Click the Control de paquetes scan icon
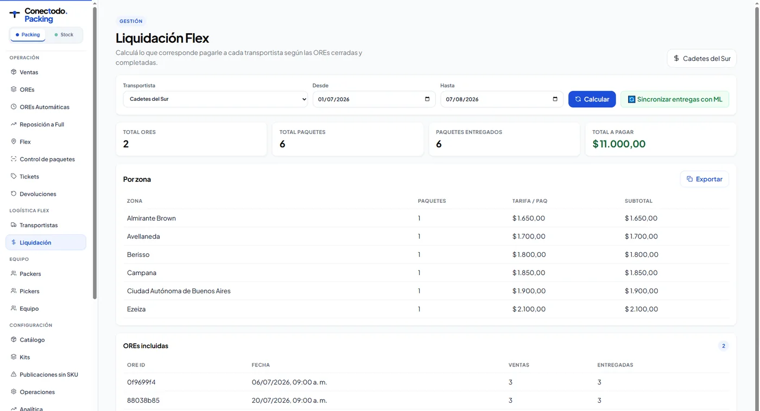The width and height of the screenshot is (760, 411). (x=14, y=159)
